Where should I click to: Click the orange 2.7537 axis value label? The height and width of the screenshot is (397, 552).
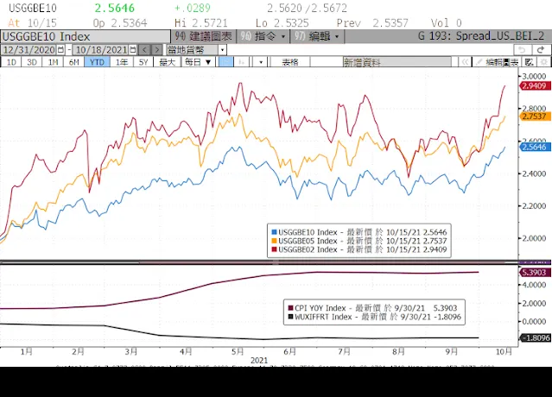pyautogui.click(x=535, y=117)
